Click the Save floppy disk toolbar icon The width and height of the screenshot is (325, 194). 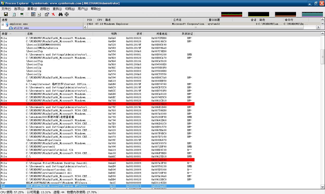6,14
